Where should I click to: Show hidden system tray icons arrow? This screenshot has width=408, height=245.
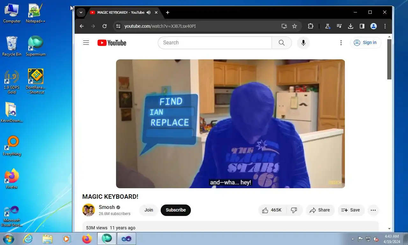[x=353, y=239]
